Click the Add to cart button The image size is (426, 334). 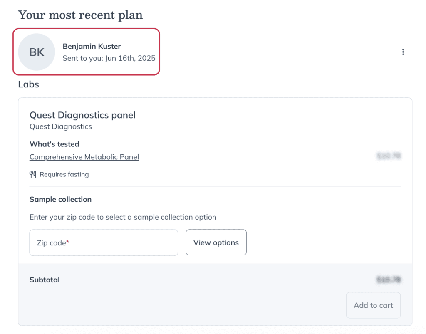(x=373, y=305)
